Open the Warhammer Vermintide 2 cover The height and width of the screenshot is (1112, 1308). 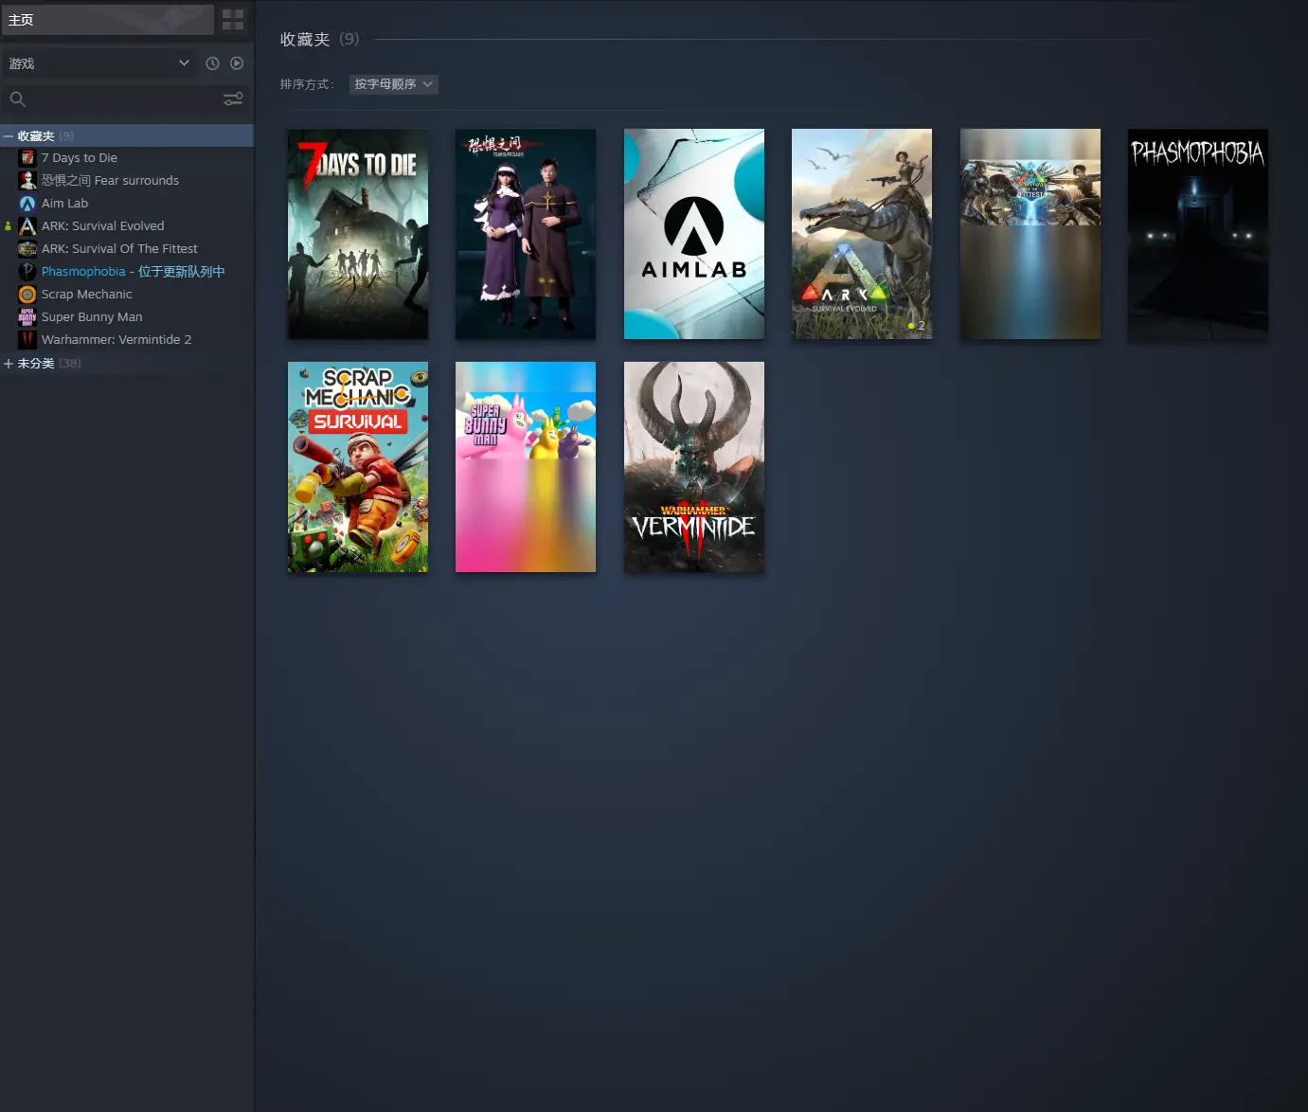coord(694,467)
